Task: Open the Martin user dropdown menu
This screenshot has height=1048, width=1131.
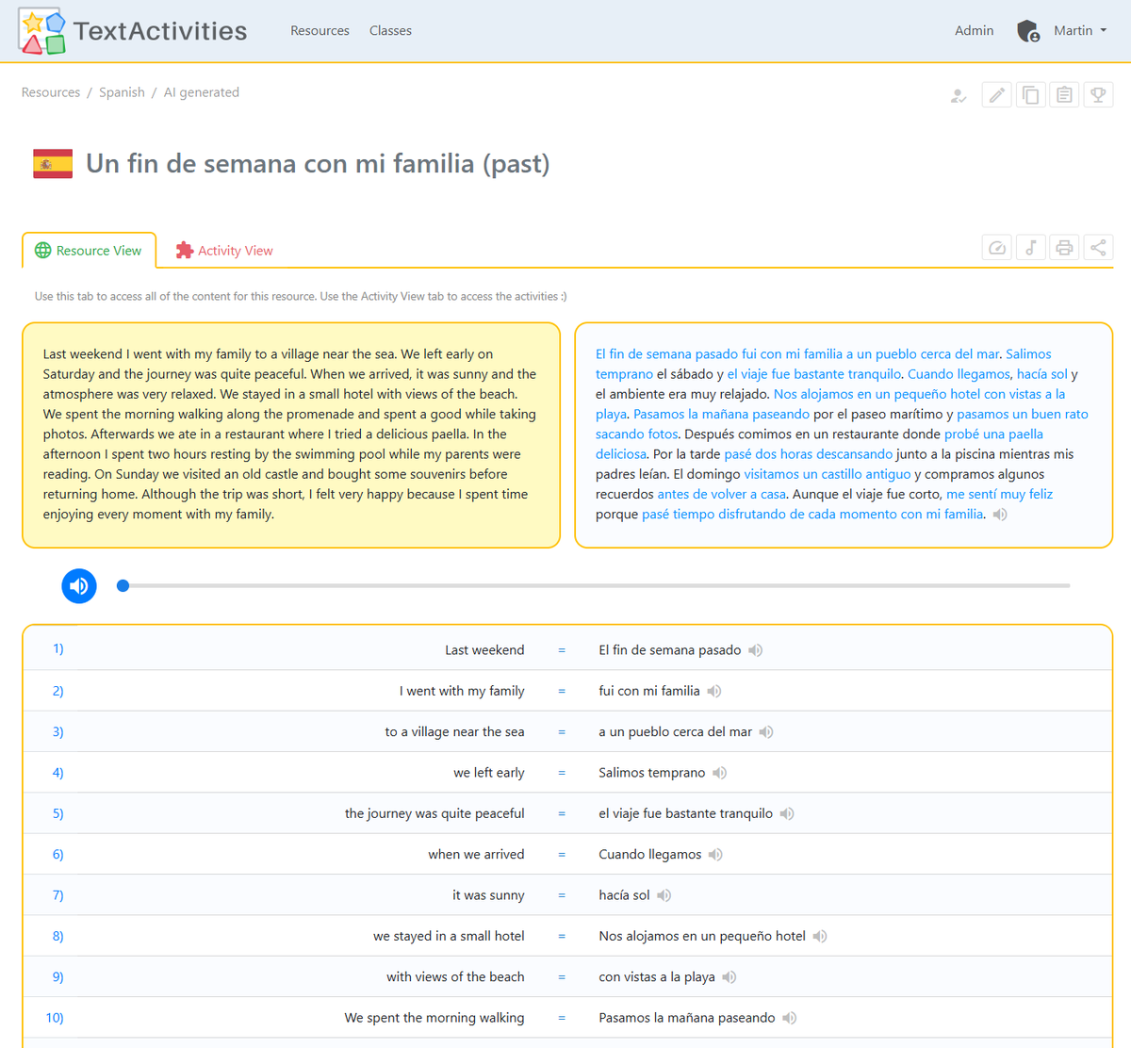Action: pyautogui.click(x=1080, y=31)
